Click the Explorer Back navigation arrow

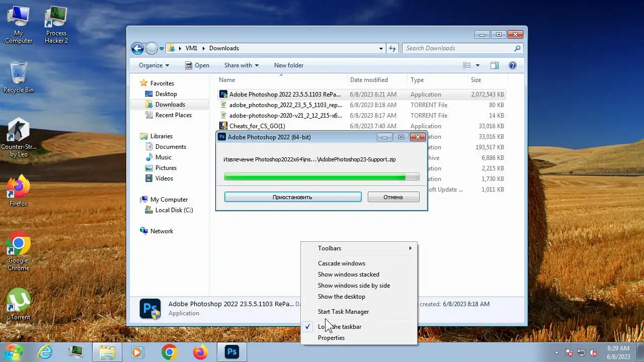137,48
